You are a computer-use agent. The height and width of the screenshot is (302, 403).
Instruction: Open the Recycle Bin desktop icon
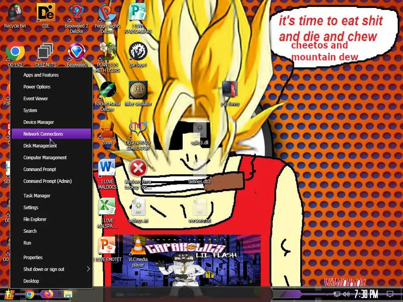15,15
